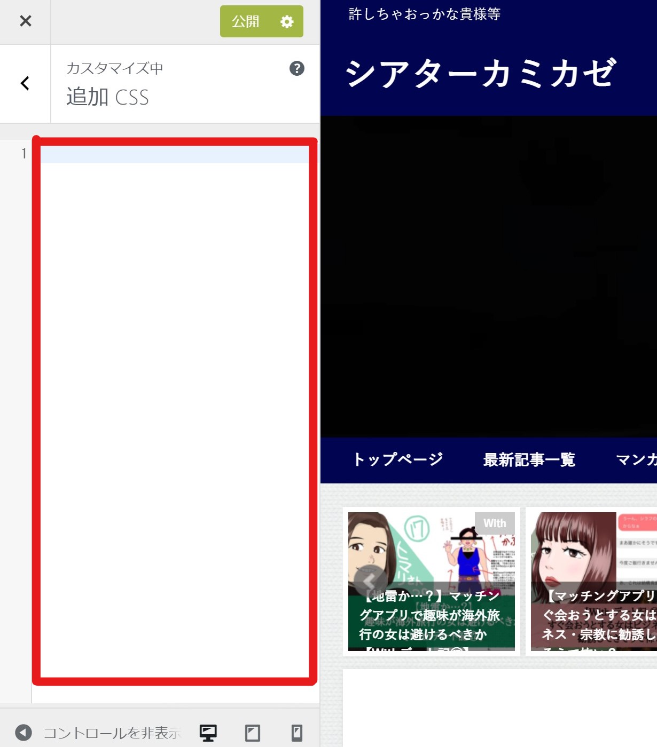Click the コントロールを非表示 label

pos(112,733)
